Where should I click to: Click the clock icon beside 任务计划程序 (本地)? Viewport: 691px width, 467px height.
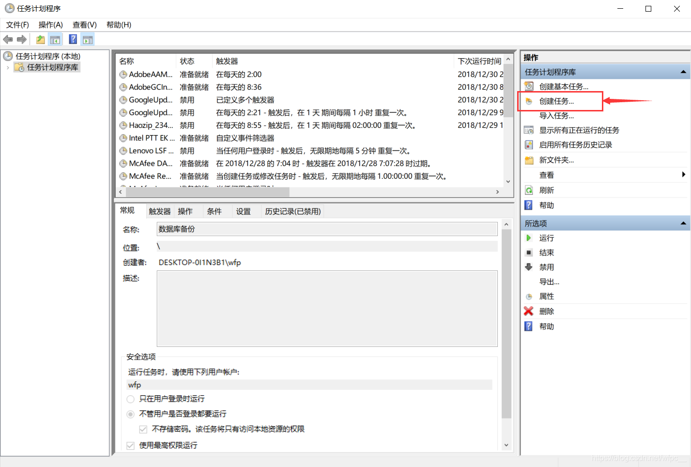[x=8, y=56]
